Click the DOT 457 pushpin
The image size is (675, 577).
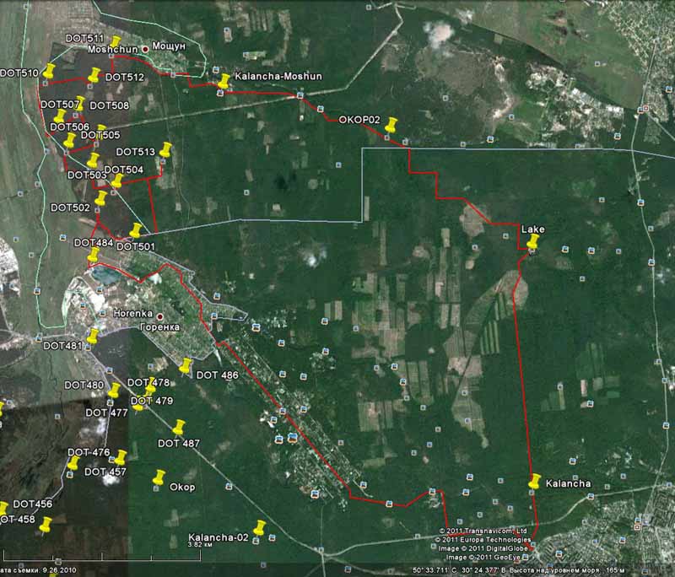pos(121,457)
